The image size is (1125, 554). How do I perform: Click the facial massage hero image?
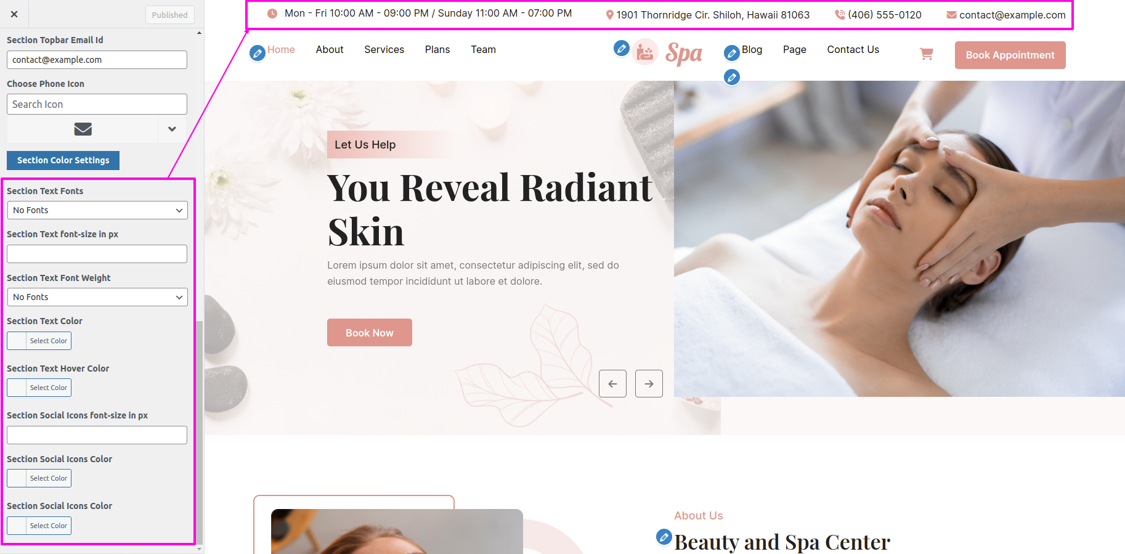900,238
